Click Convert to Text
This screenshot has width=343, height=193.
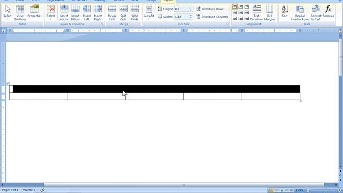pos(316,13)
